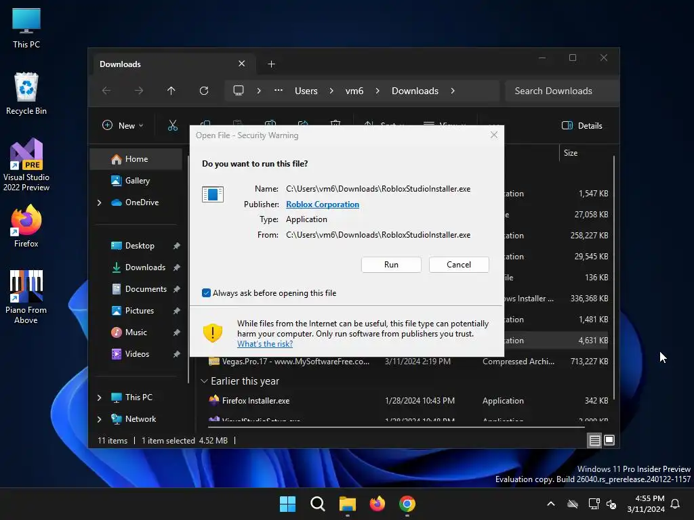This screenshot has width=694, height=520.
Task: Show hidden system tray icons
Action: (551, 504)
